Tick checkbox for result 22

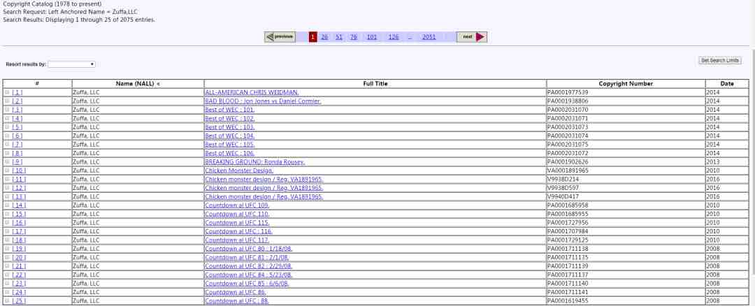[x=7, y=275]
